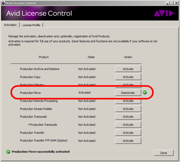180x162 pixels.
Task: Click the State column header
Action: click(91, 57)
